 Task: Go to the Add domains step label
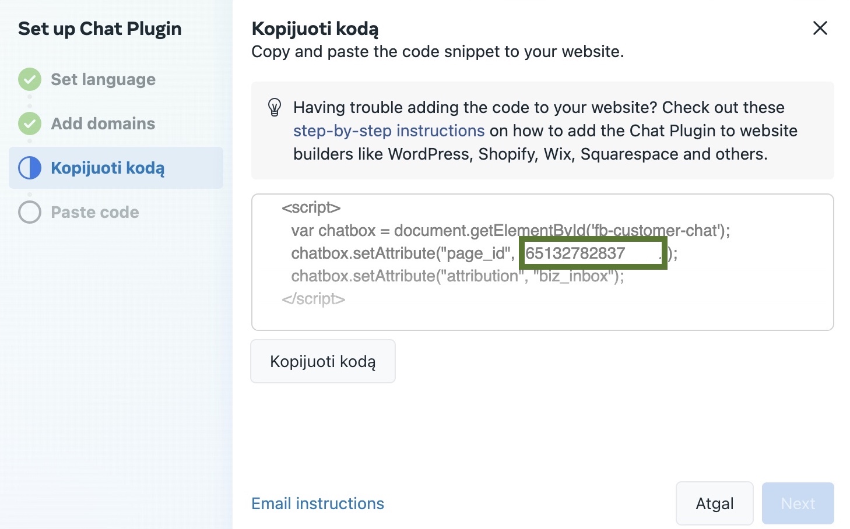(x=103, y=124)
